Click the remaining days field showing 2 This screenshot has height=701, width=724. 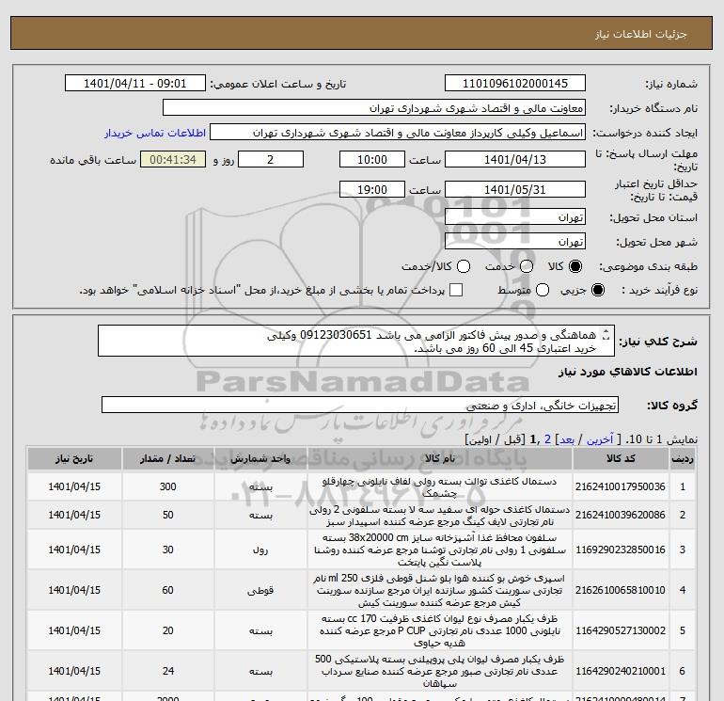[x=270, y=159]
